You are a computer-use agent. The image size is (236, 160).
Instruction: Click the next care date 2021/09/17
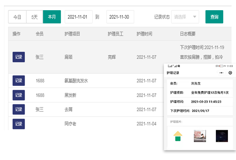(200, 111)
